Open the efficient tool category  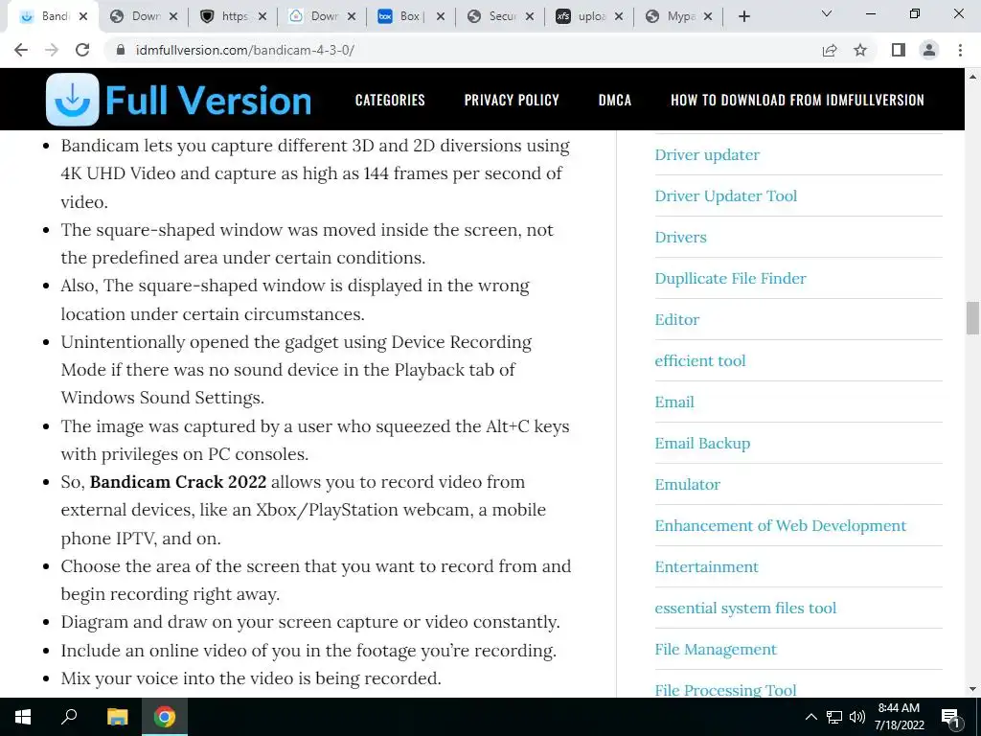click(x=700, y=361)
